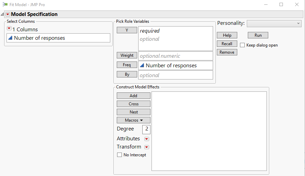Click the Add effect button
The height and width of the screenshot is (176, 305).
133,96
